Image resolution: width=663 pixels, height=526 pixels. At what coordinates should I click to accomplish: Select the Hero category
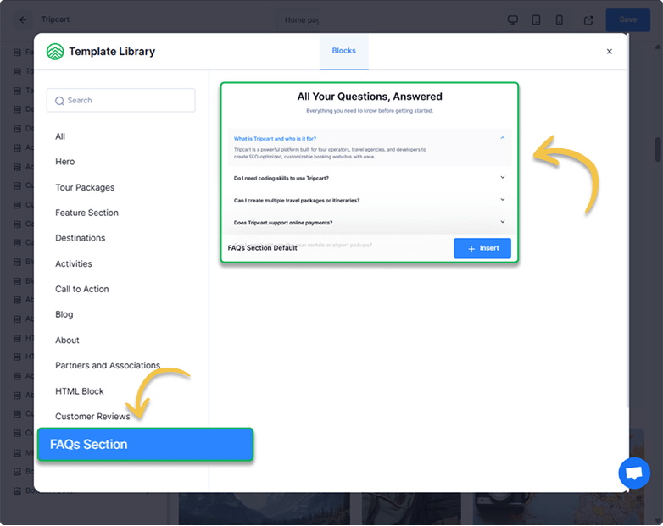point(64,162)
